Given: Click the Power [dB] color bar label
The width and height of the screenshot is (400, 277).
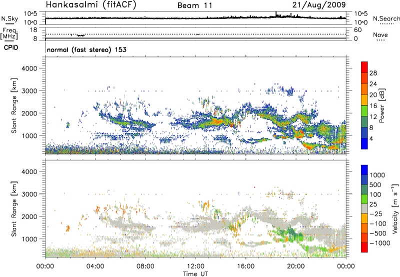Looking at the screenshot, I should click(x=381, y=105).
